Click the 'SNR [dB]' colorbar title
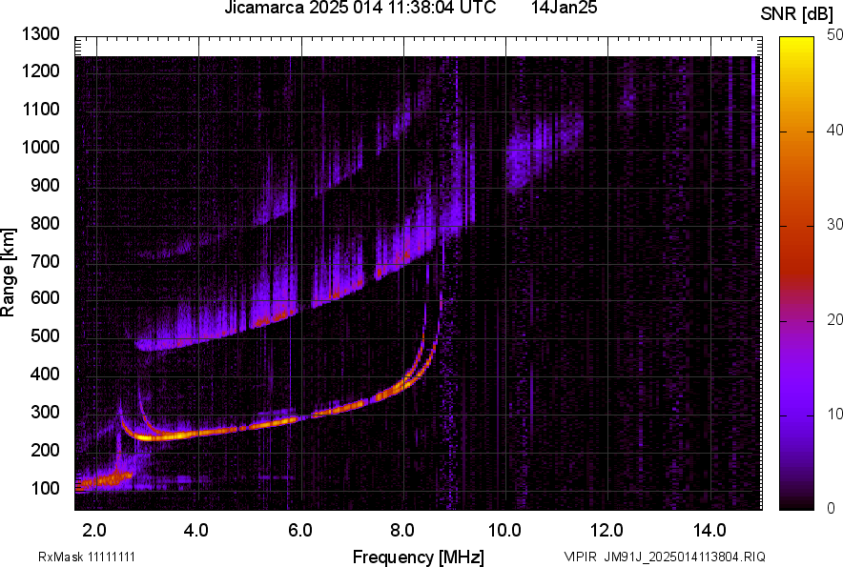The height and width of the screenshot is (567, 843). tap(797, 14)
